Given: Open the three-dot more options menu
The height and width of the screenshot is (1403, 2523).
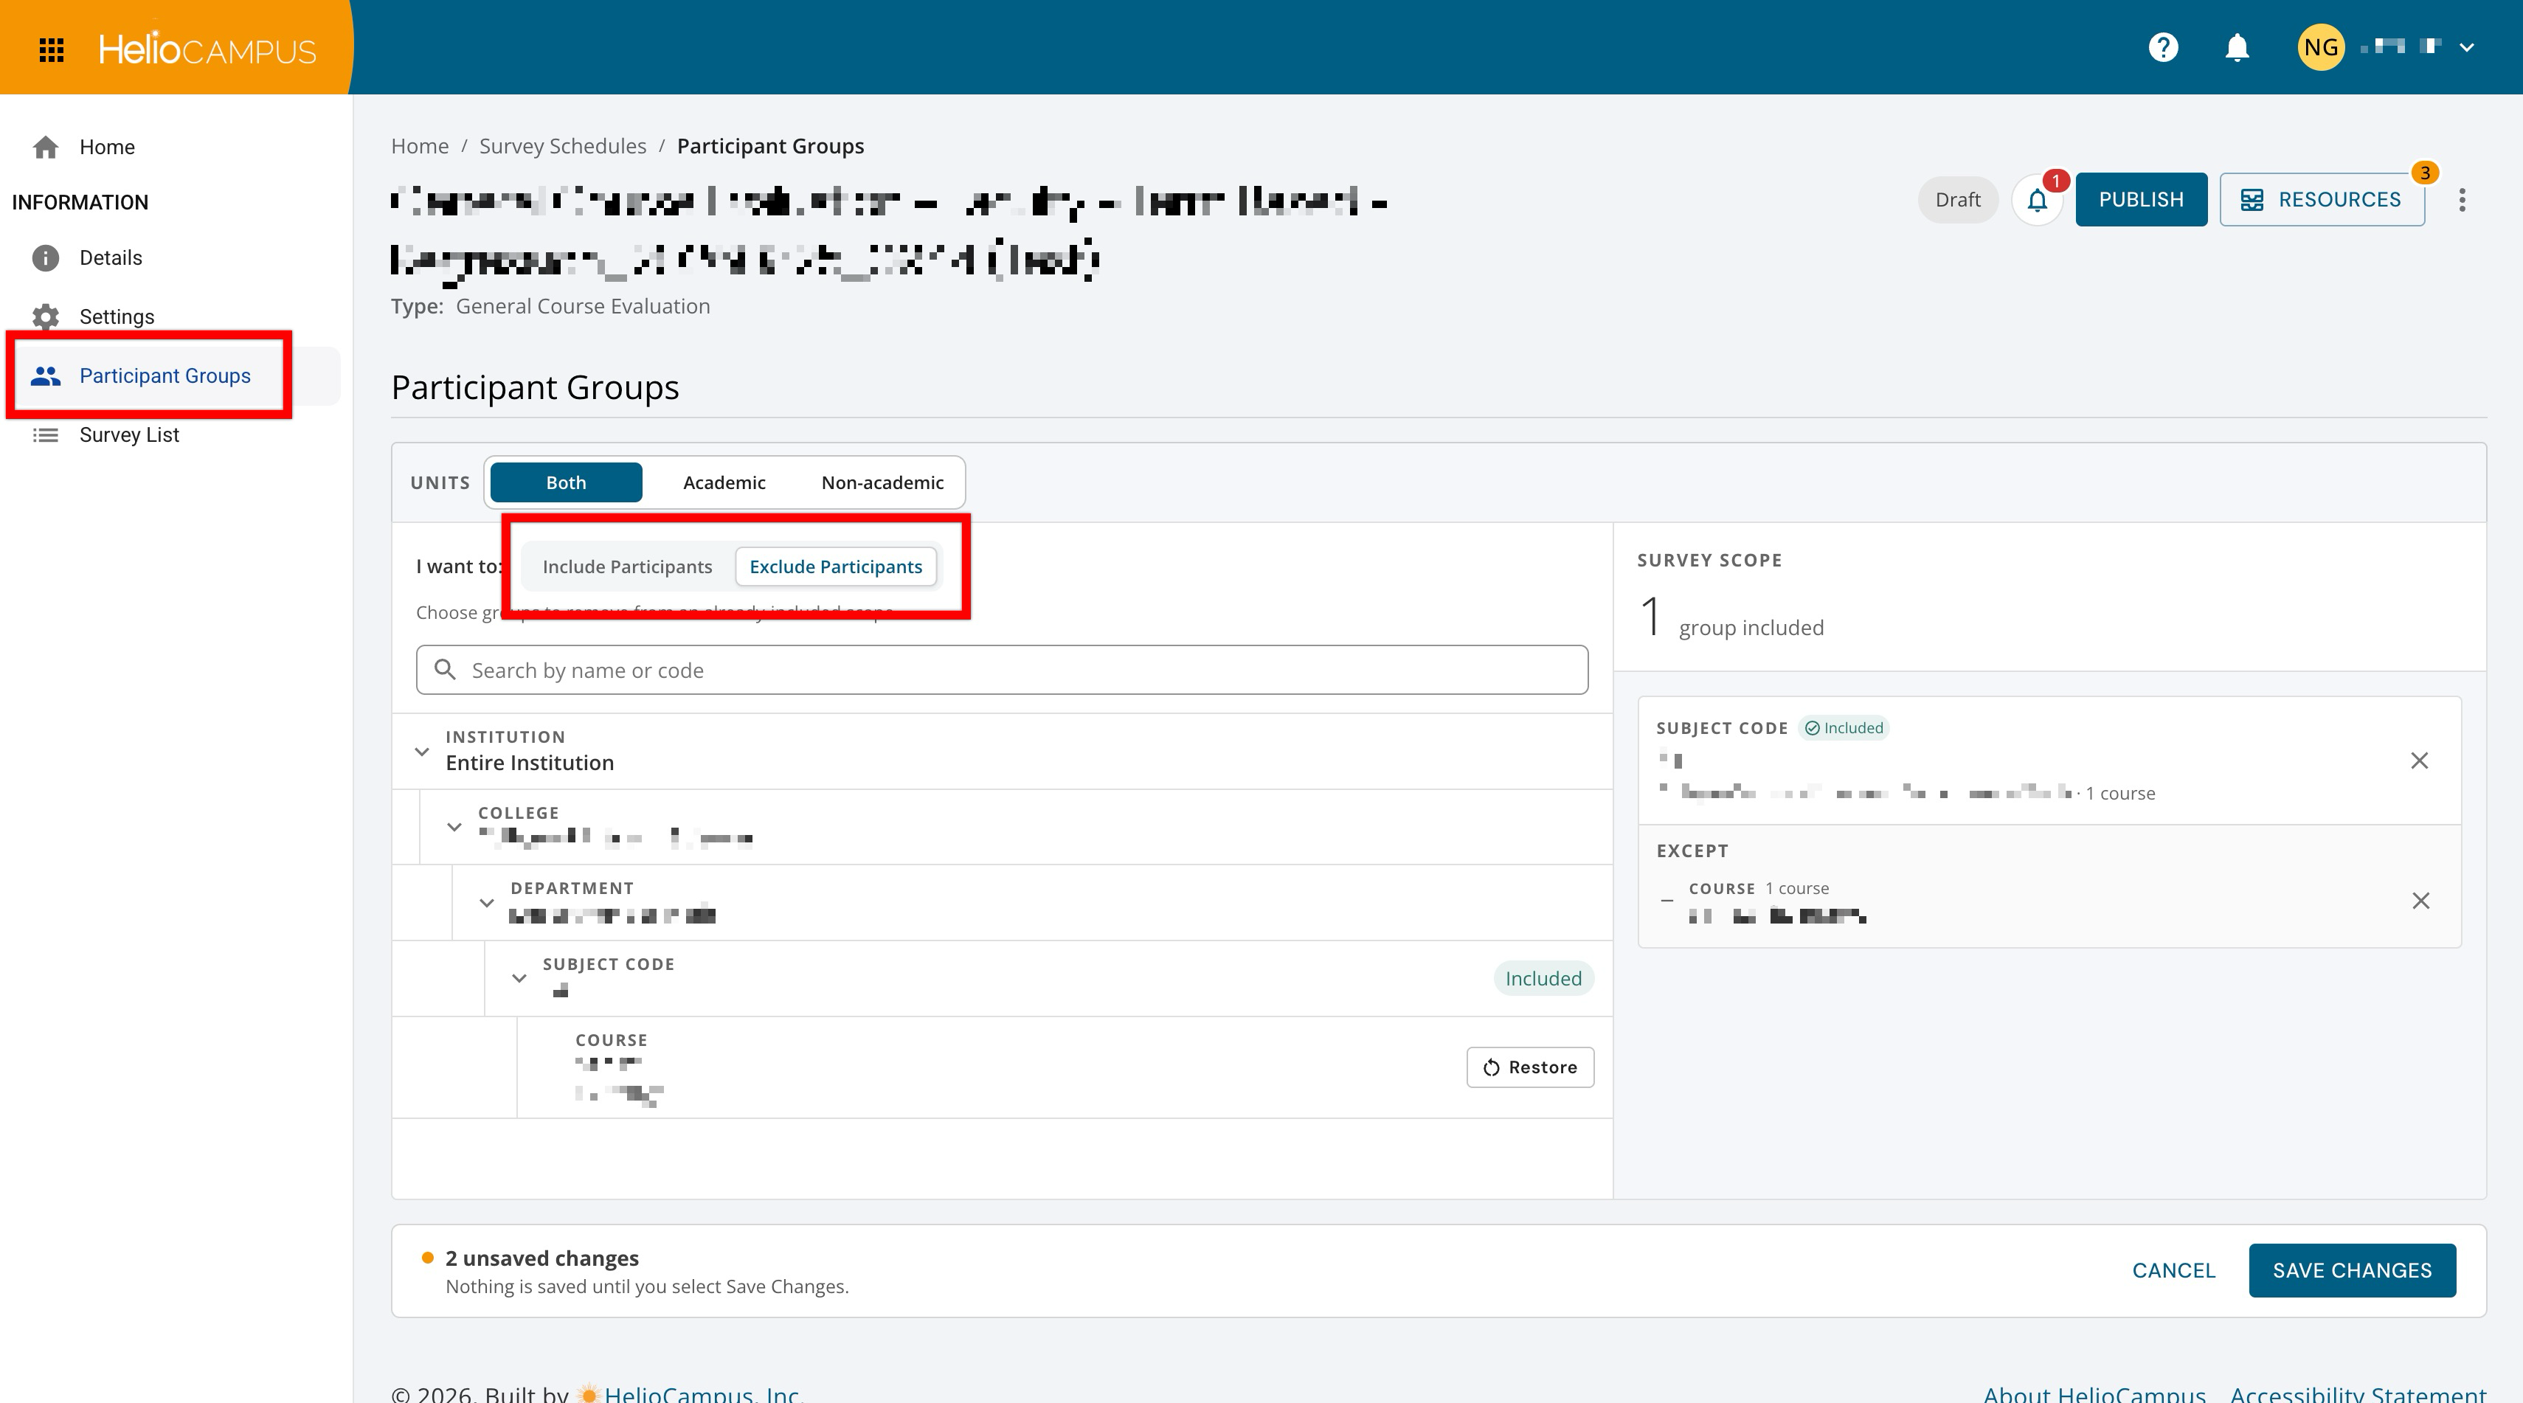Looking at the screenshot, I should click(x=2463, y=200).
